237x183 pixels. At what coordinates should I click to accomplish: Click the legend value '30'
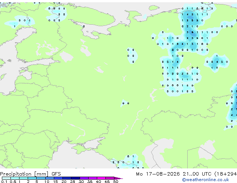coord(81,182)
